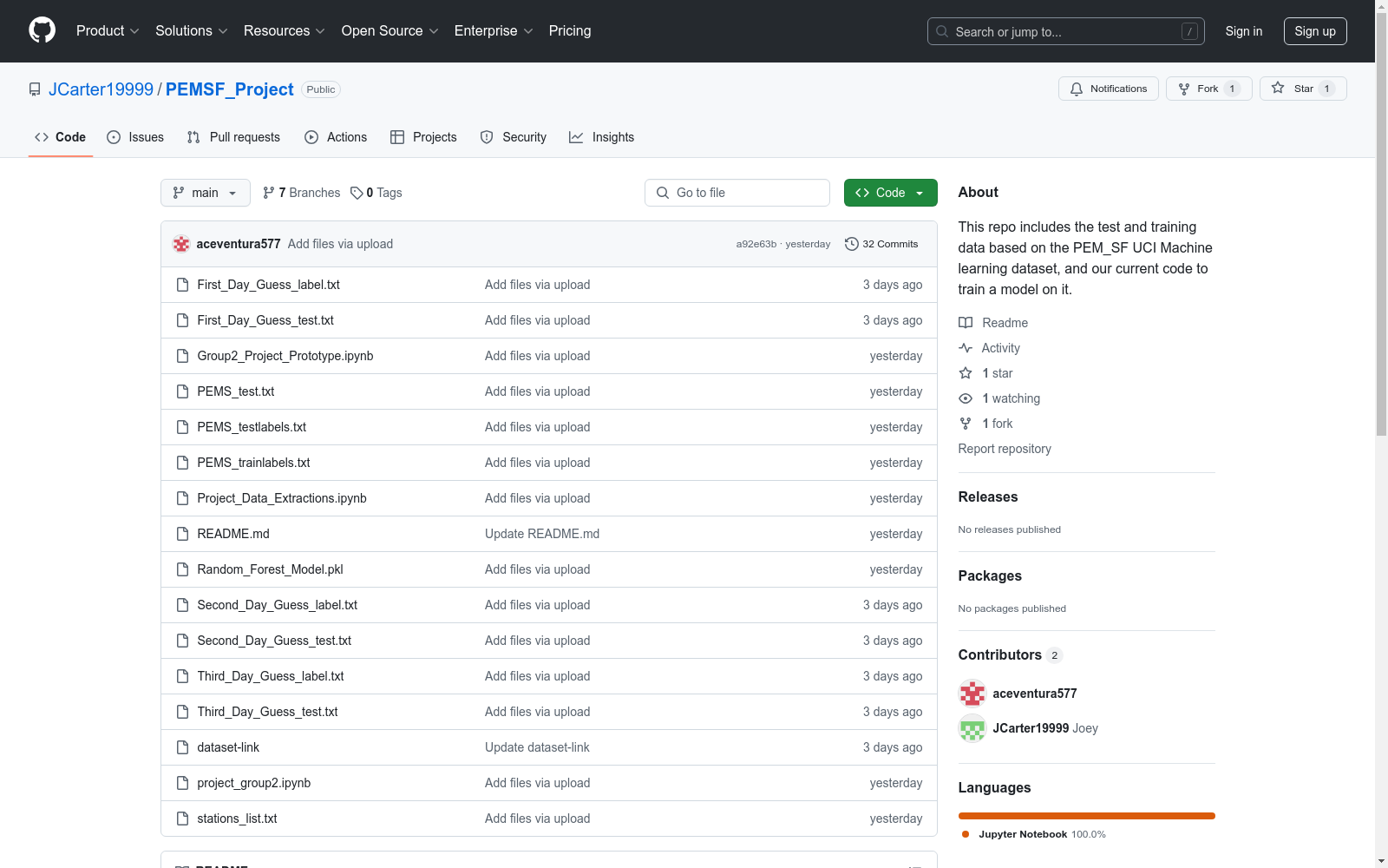The image size is (1388, 868).
Task: Click the fork icon in Fork button
Action: [1184, 89]
